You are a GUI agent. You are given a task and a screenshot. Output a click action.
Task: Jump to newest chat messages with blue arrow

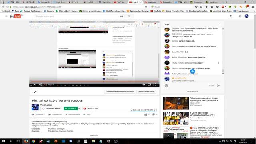tap(192, 71)
